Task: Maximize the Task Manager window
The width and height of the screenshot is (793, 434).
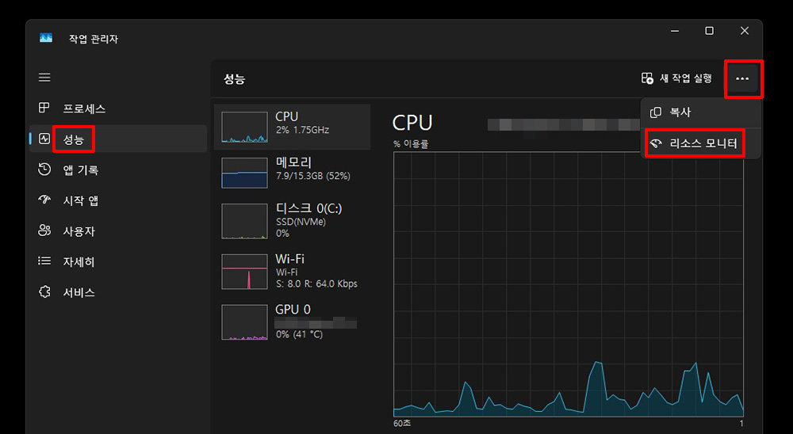Action: [x=709, y=31]
